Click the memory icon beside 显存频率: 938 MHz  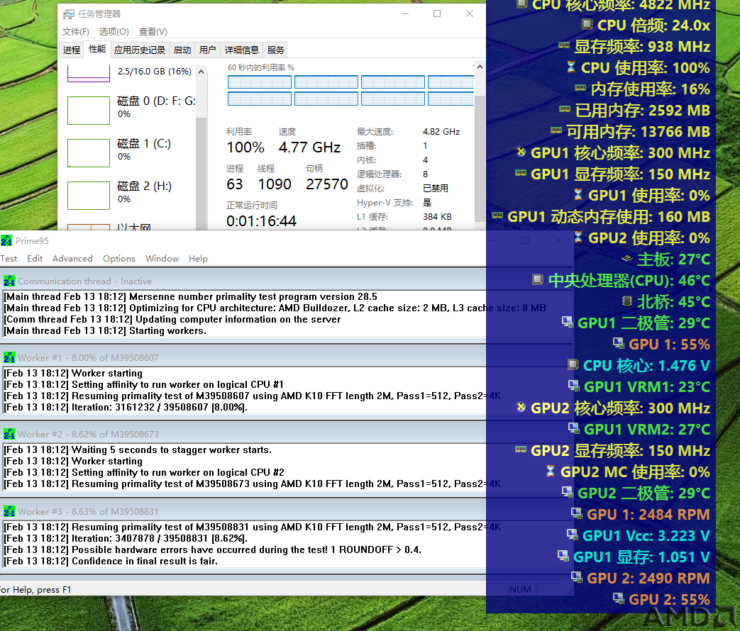pyautogui.click(x=564, y=45)
